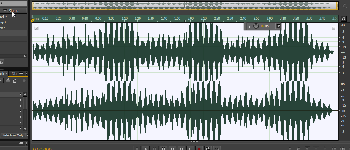Click the top dB scale label on right channel ruler
This screenshot has height=150, width=350.
pyautogui.click(x=343, y=84)
